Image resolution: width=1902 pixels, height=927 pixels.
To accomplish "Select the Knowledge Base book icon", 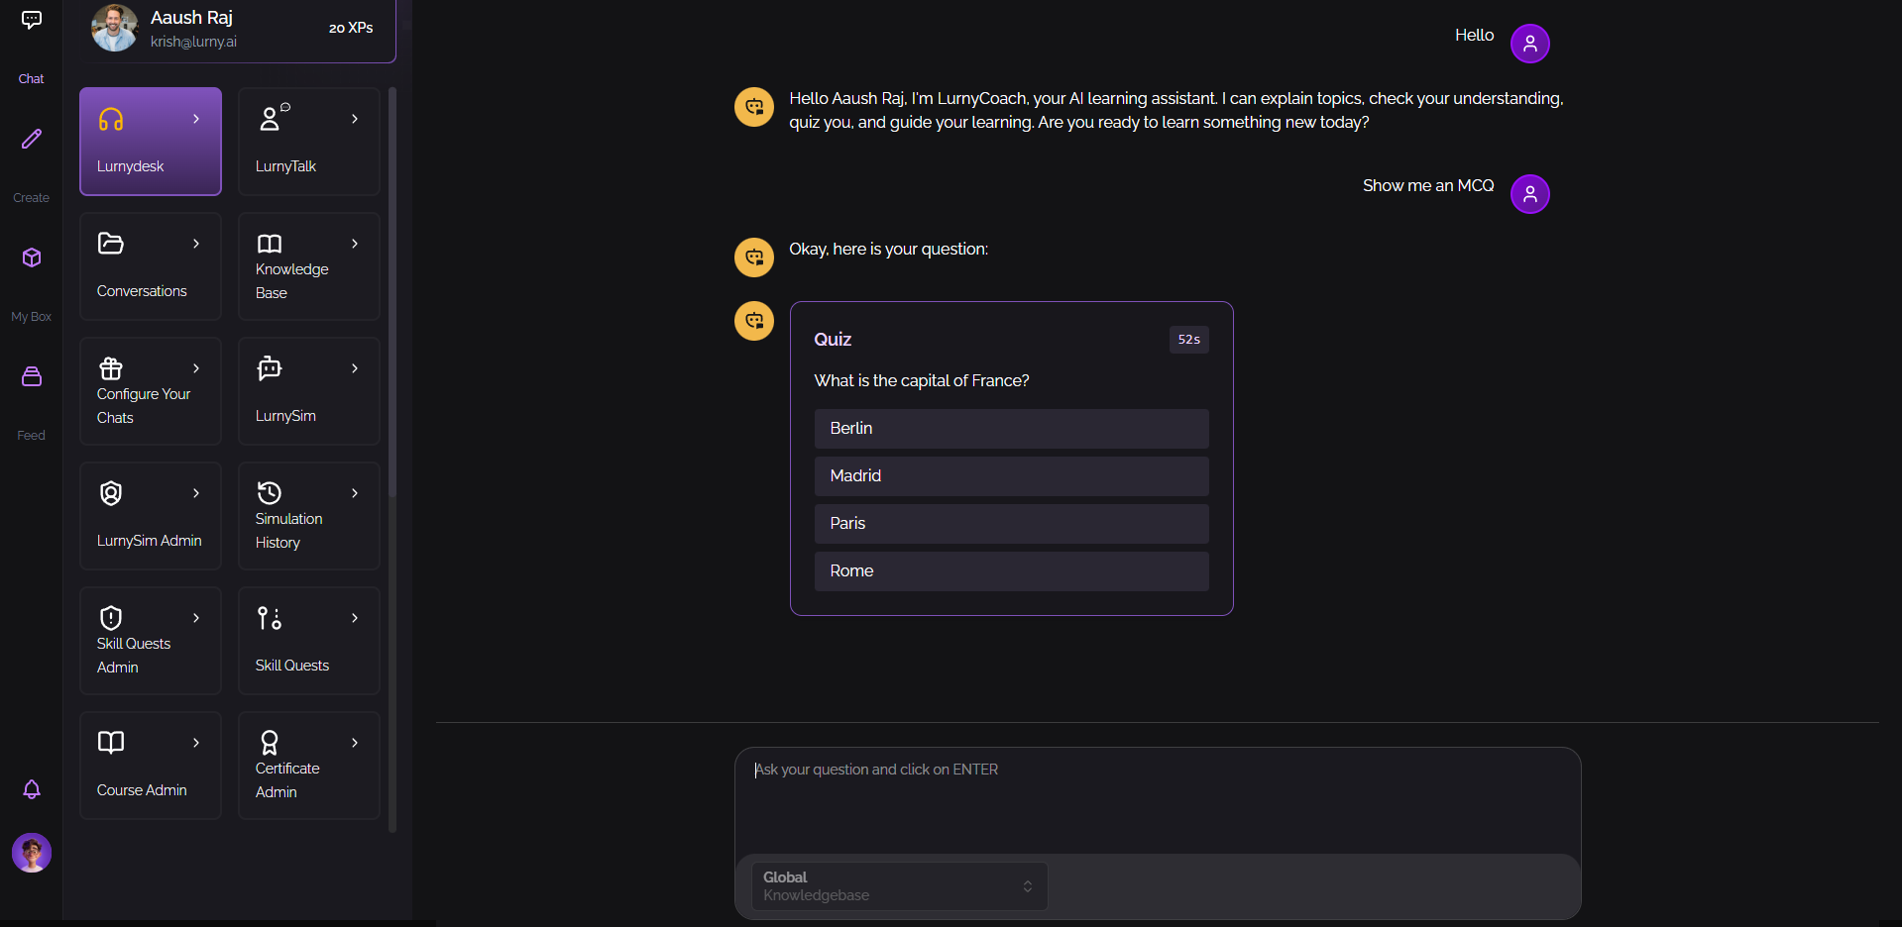I will point(269,243).
